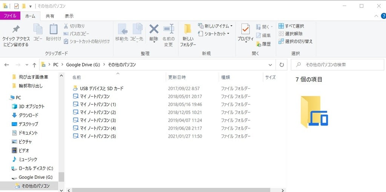
Task: Switch to the View (表示) tab
Action: click(x=69, y=16)
